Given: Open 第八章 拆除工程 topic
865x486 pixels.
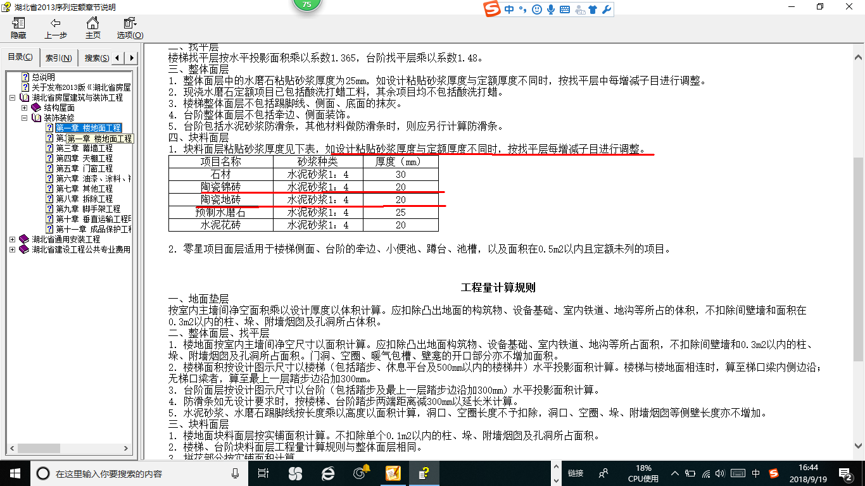Looking at the screenshot, I should pos(84,199).
